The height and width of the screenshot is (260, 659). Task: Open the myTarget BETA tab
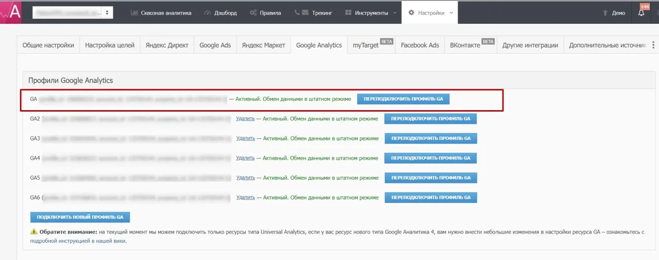[371, 45]
